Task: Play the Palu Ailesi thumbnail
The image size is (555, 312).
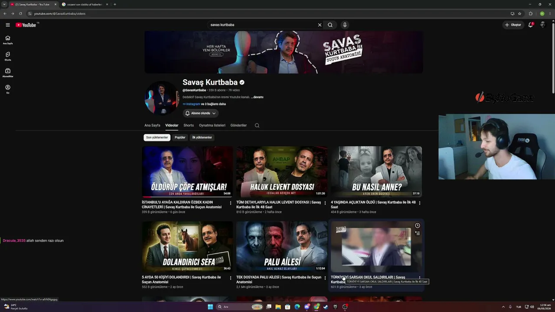Action: tap(282, 247)
